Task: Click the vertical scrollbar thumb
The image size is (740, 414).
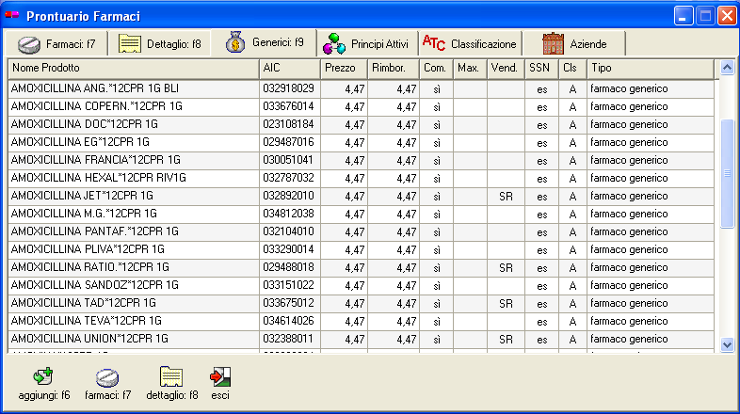Action: point(726,174)
